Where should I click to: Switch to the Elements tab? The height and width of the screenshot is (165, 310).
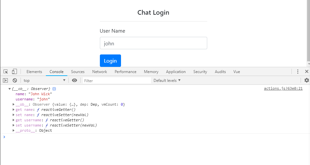point(34,72)
